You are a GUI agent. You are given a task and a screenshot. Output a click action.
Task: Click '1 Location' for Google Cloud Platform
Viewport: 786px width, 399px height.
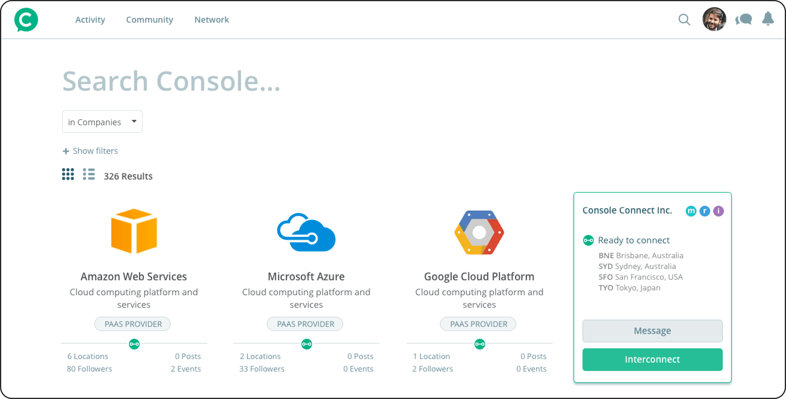point(431,356)
